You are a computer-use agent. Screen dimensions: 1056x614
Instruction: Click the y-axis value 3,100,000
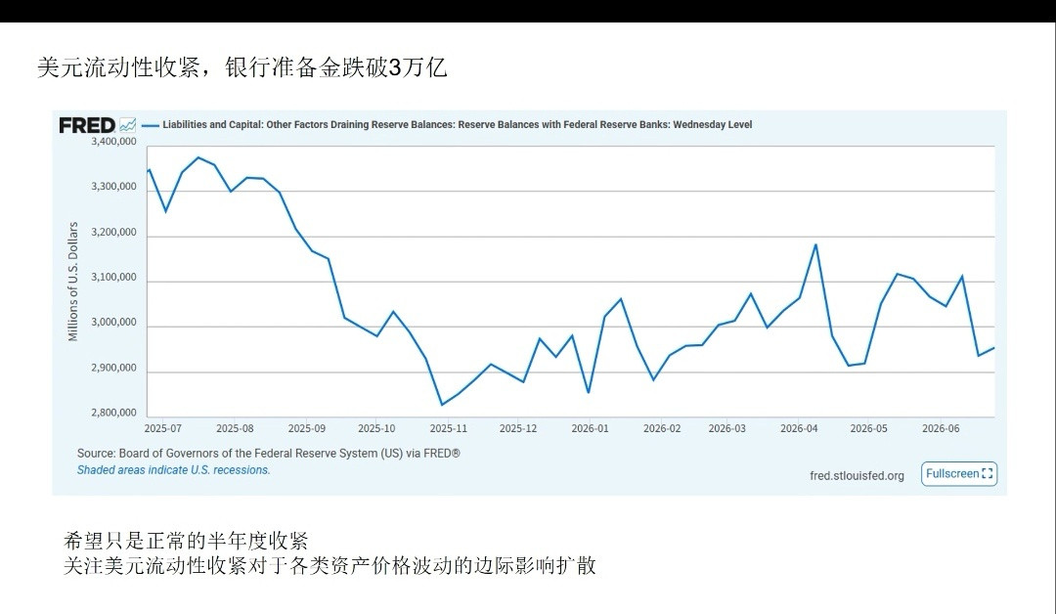click(x=113, y=278)
